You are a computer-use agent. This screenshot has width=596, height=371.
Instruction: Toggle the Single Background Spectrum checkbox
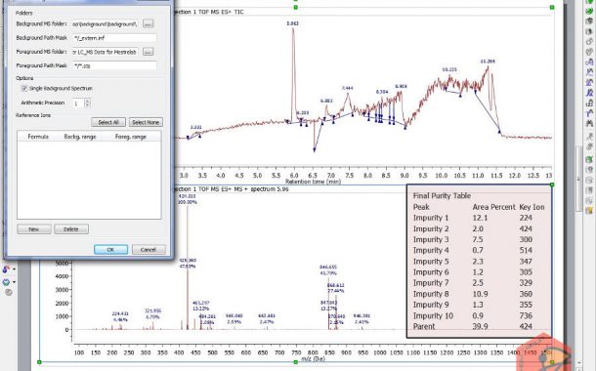[24, 88]
